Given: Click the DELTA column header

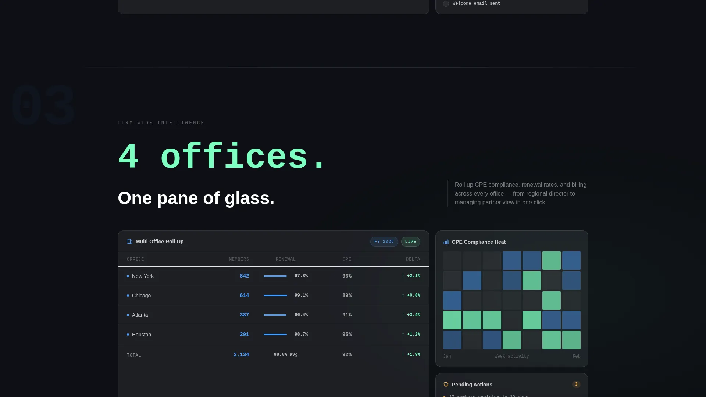Looking at the screenshot, I should tap(413, 260).
